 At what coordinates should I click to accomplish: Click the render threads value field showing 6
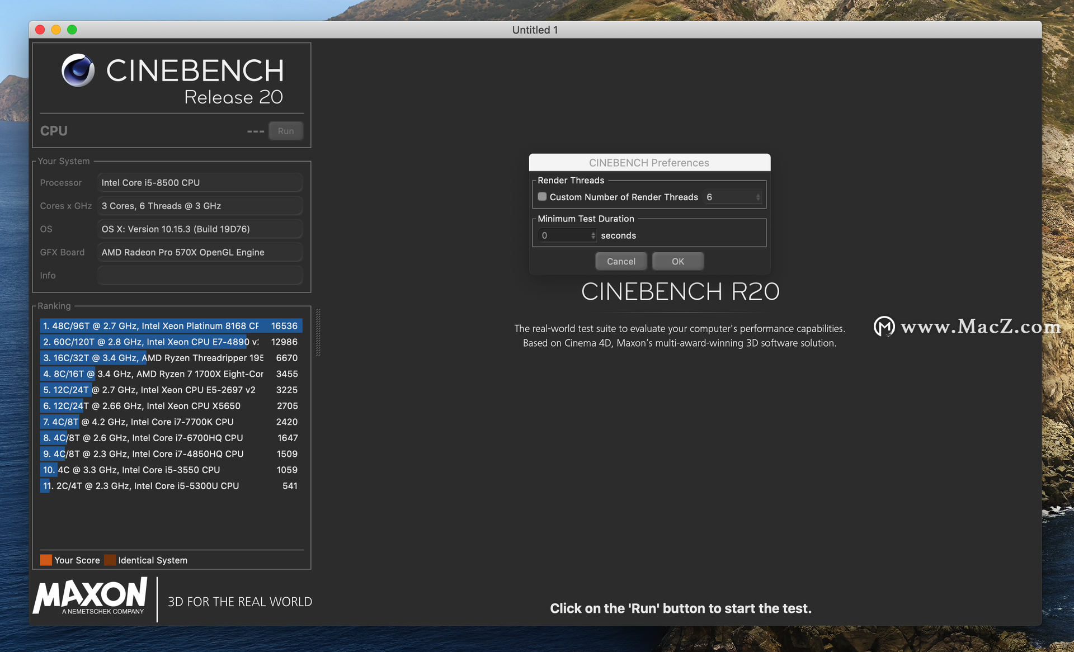(x=729, y=197)
